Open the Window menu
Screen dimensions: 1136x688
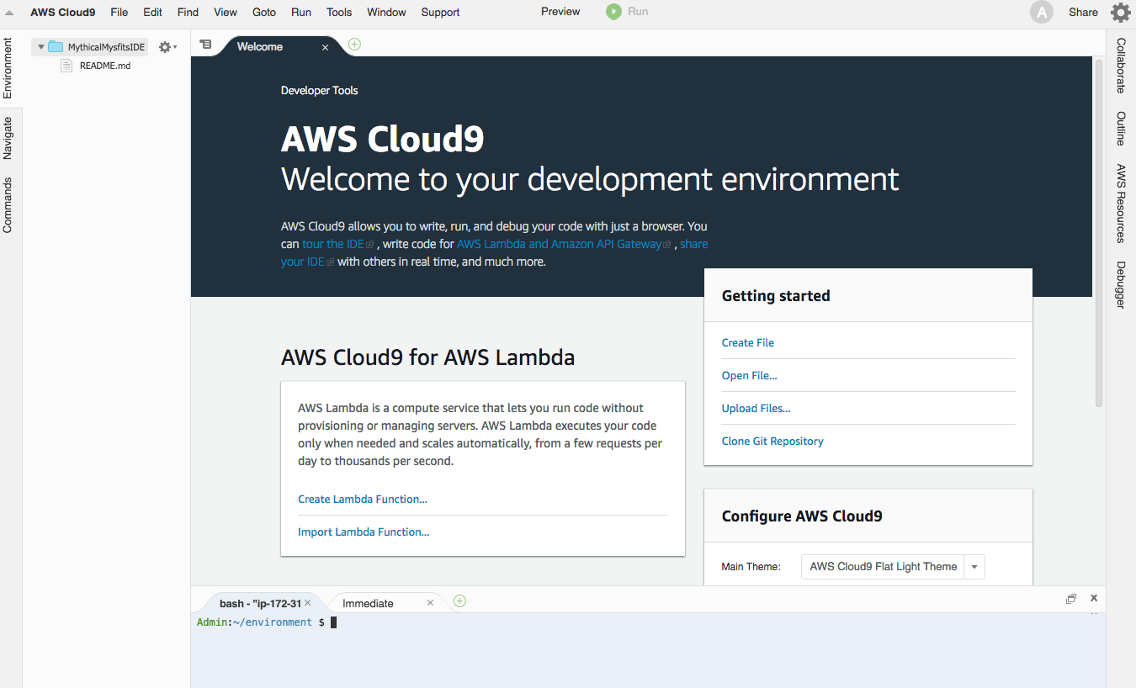click(x=387, y=12)
